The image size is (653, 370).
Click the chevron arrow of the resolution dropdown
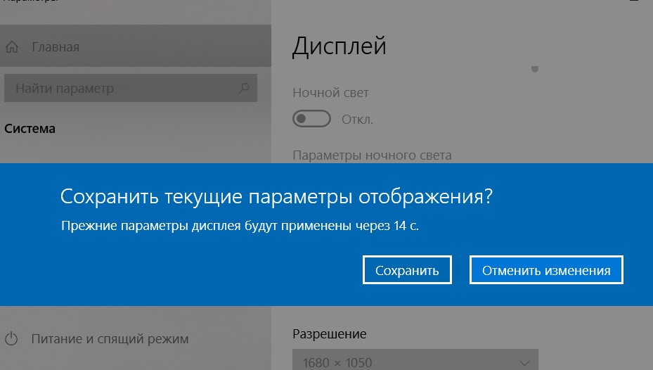coord(524,362)
